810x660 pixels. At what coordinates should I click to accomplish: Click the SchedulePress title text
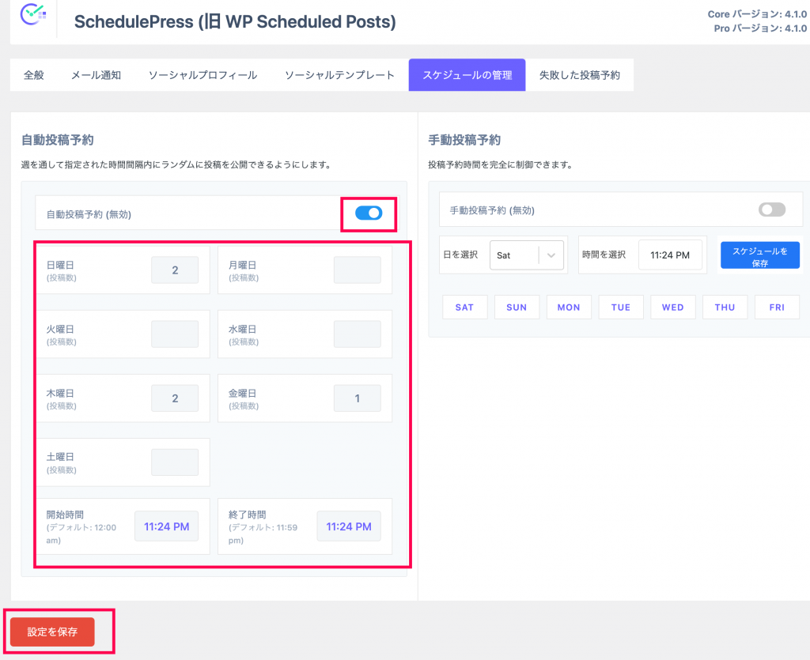tap(235, 21)
